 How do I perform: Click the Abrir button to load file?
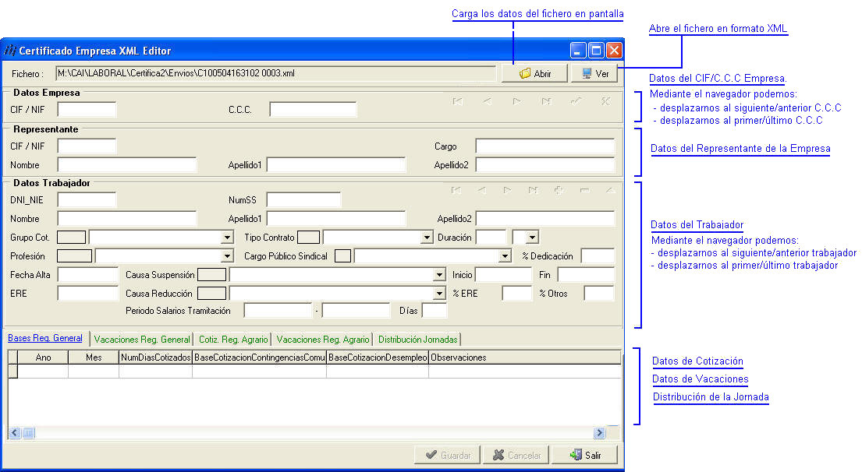coord(534,73)
